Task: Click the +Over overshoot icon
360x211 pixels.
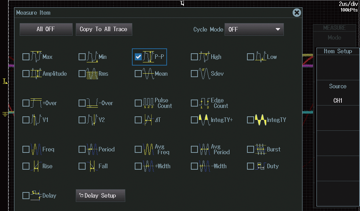Action: [36, 103]
